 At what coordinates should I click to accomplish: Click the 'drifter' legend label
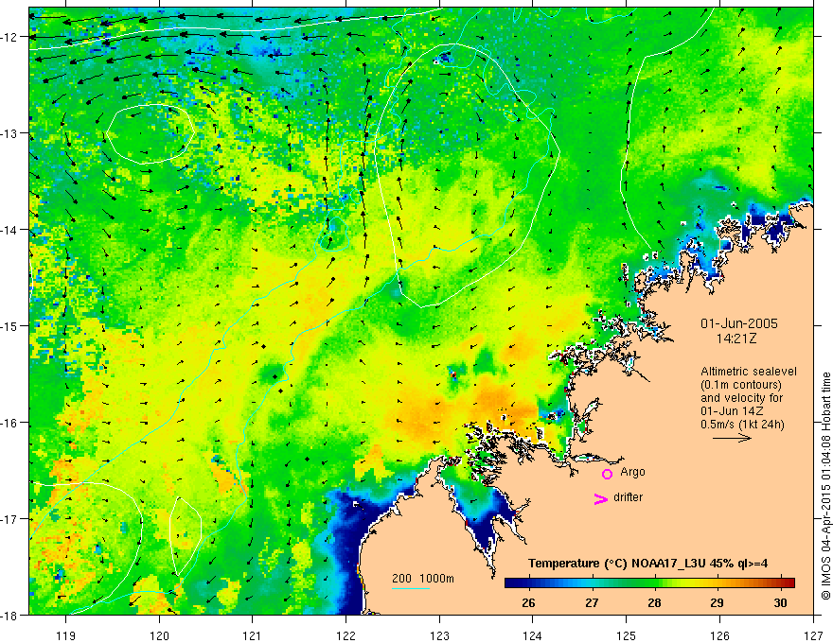click(628, 497)
